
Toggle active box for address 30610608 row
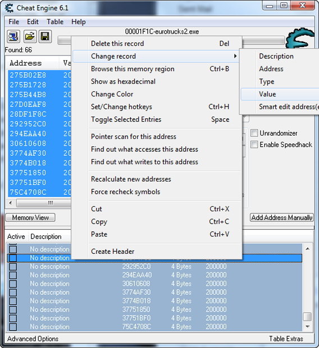pos(13,284)
